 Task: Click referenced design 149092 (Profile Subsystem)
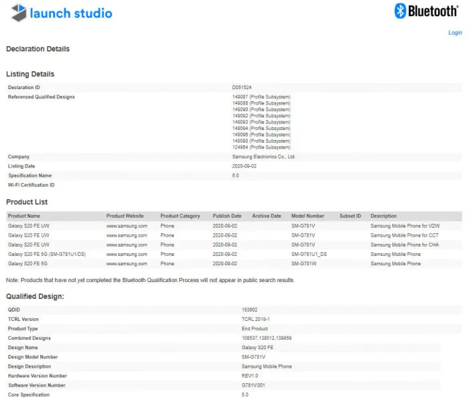[x=261, y=116]
